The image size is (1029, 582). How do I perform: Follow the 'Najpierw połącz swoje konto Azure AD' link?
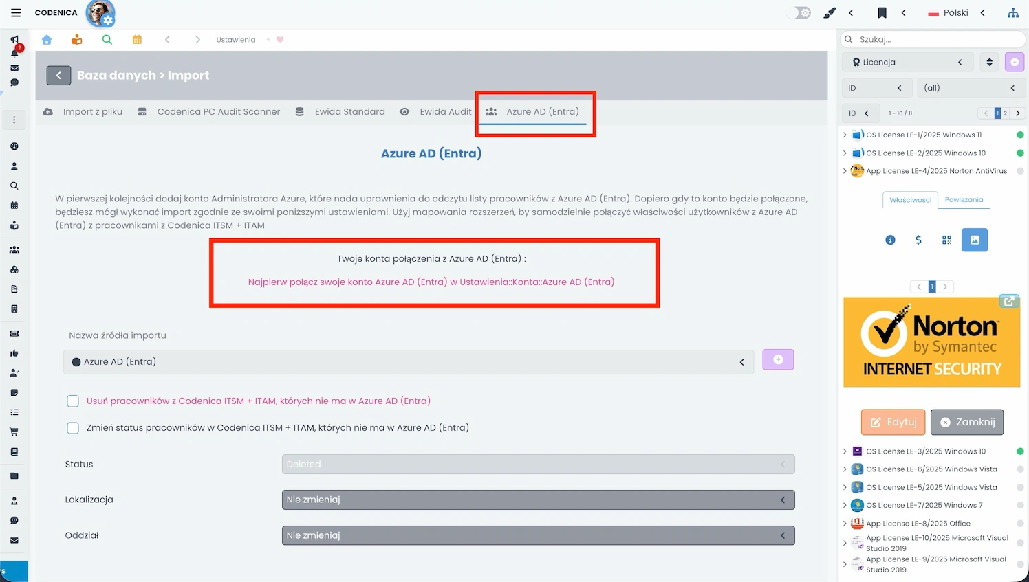431,282
